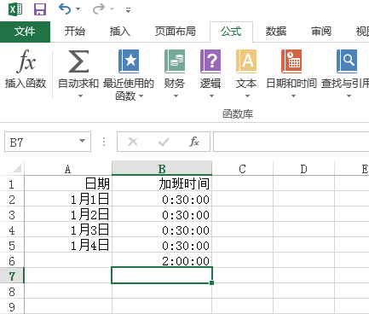Save the workbook with the floppy icon
This screenshot has height=314, width=369.
[x=40, y=9]
